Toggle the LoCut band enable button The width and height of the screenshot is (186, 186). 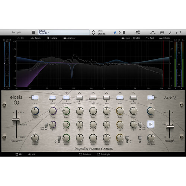click(53, 97)
